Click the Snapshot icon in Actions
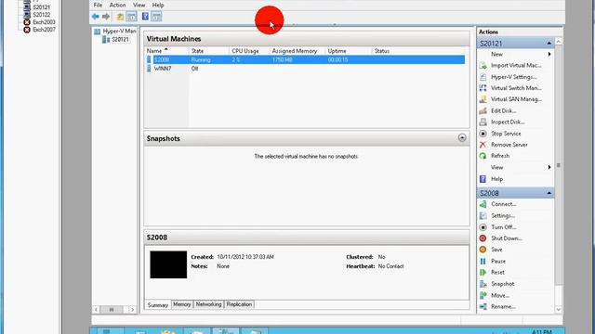Viewport: 595px width, 334px height. (x=483, y=284)
